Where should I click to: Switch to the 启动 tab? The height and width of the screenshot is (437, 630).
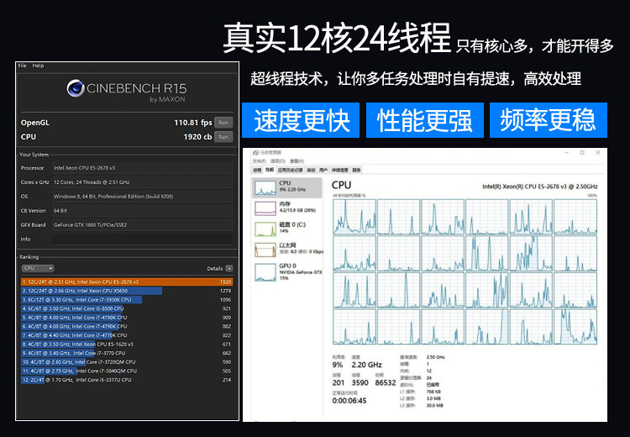(311, 170)
